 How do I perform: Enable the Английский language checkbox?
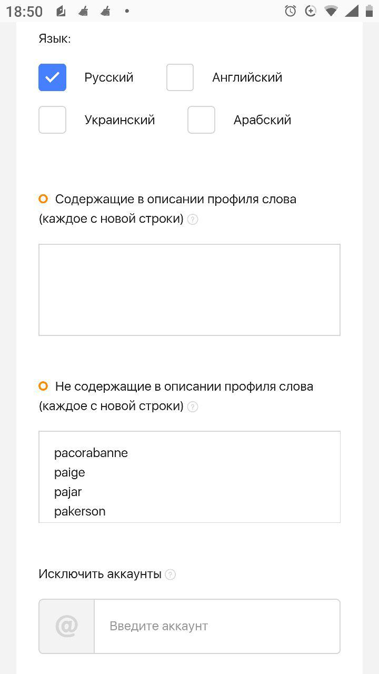click(x=180, y=77)
